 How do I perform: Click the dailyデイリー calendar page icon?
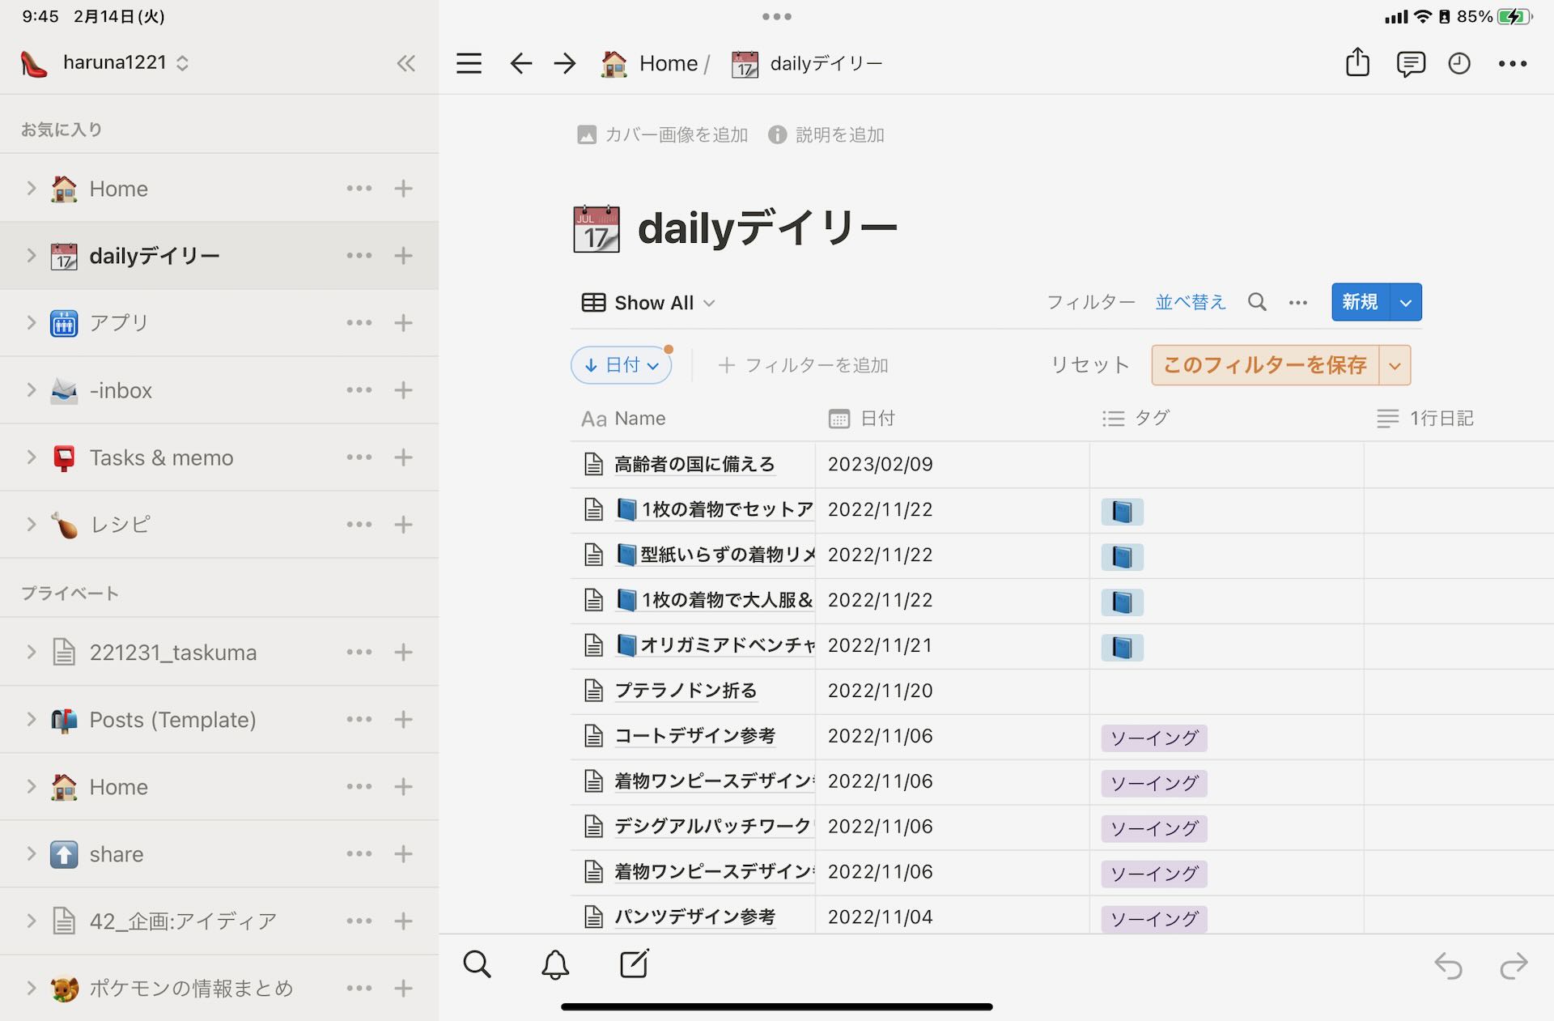pyautogui.click(x=597, y=228)
